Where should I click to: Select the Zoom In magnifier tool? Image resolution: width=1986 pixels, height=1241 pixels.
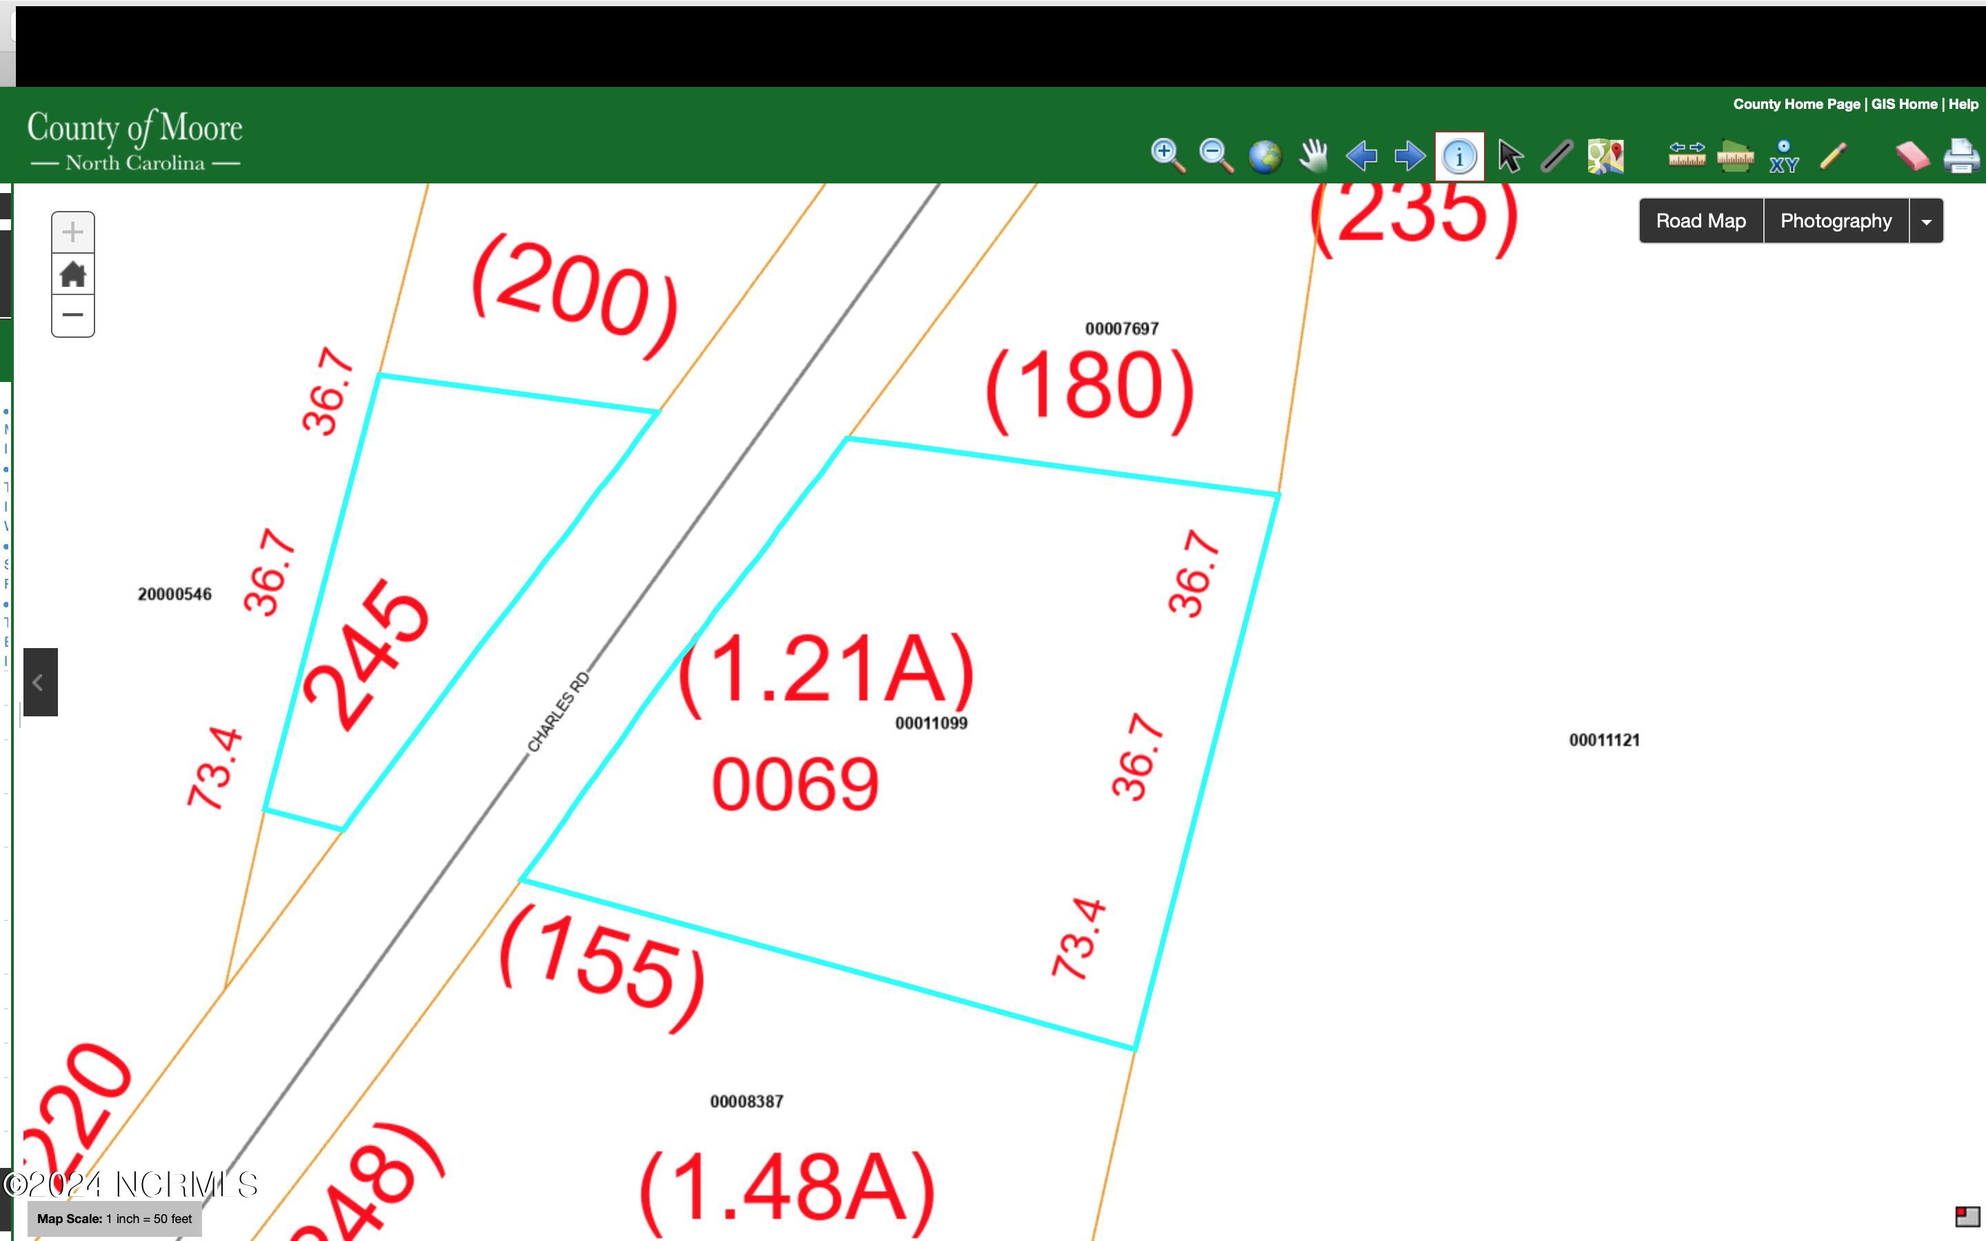pyautogui.click(x=1167, y=155)
